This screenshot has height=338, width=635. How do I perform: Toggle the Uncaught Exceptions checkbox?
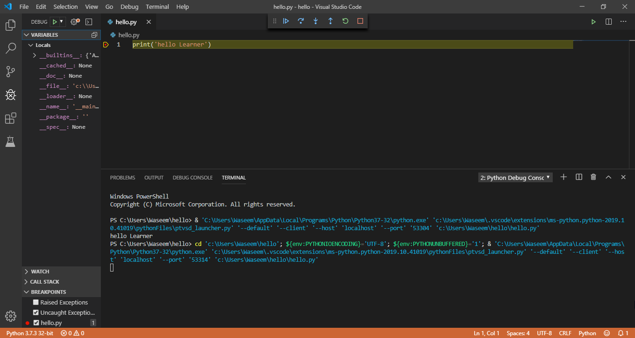coord(36,312)
